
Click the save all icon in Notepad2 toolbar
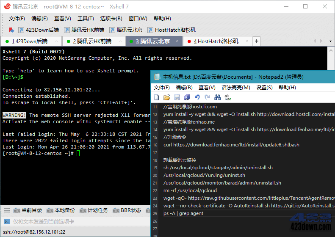[187, 98]
